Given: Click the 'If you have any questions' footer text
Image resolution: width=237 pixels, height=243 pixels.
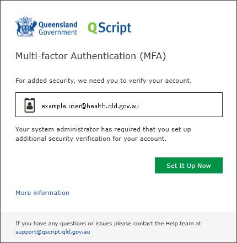Looking at the screenshot, I should (108, 224).
